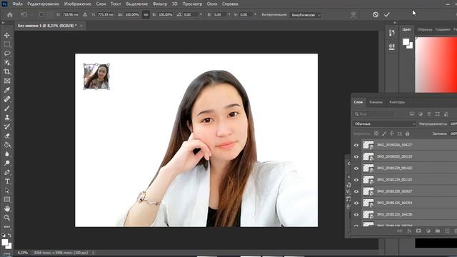
Task: Select the Rectangle shape tool
Action: (7, 200)
